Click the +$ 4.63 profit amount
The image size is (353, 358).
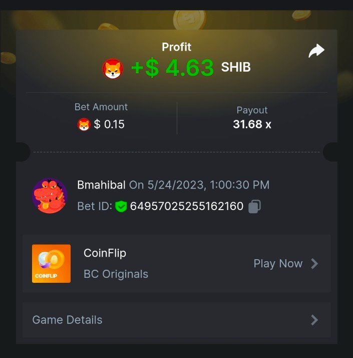(172, 68)
